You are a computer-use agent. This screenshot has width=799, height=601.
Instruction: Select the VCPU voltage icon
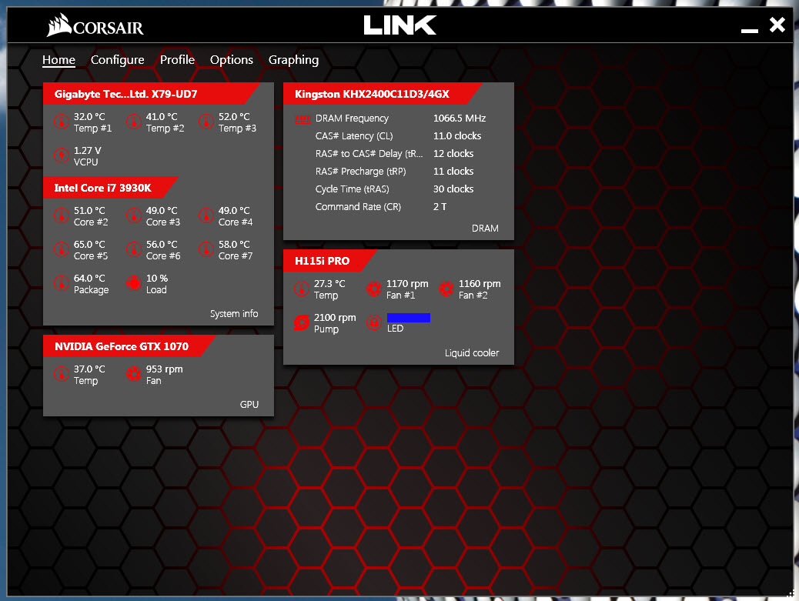pos(62,155)
